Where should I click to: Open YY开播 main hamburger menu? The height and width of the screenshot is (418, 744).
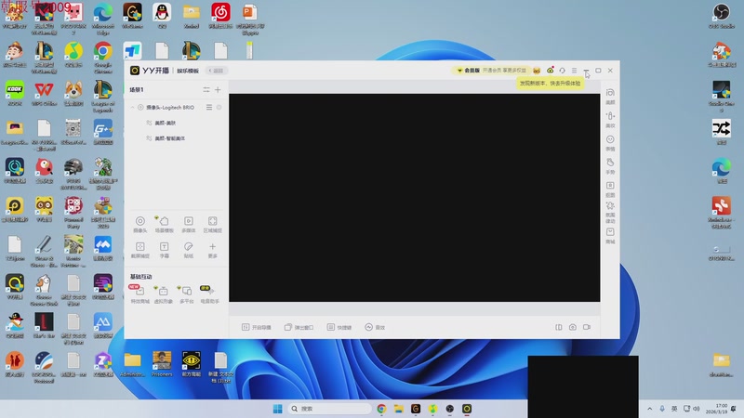[x=574, y=71]
